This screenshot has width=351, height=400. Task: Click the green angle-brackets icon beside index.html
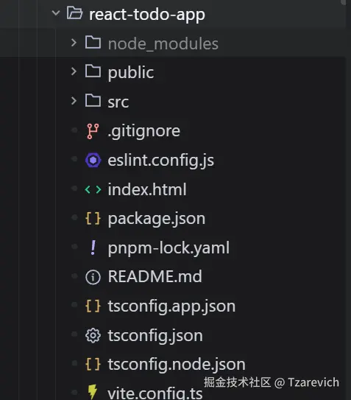click(x=93, y=189)
